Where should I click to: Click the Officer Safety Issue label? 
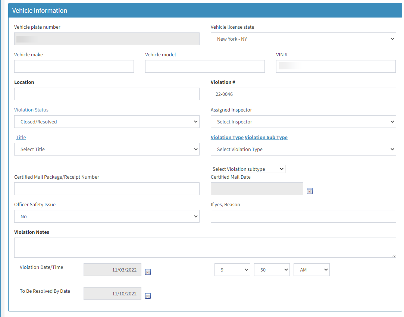click(35, 204)
